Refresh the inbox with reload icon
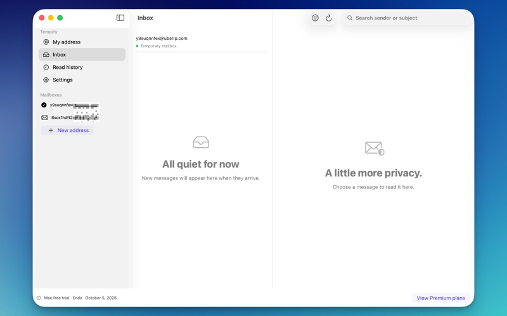The width and height of the screenshot is (507, 316). click(x=328, y=18)
